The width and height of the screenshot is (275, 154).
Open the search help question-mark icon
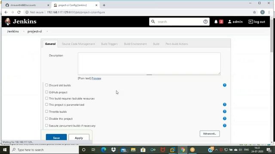coord(205,22)
